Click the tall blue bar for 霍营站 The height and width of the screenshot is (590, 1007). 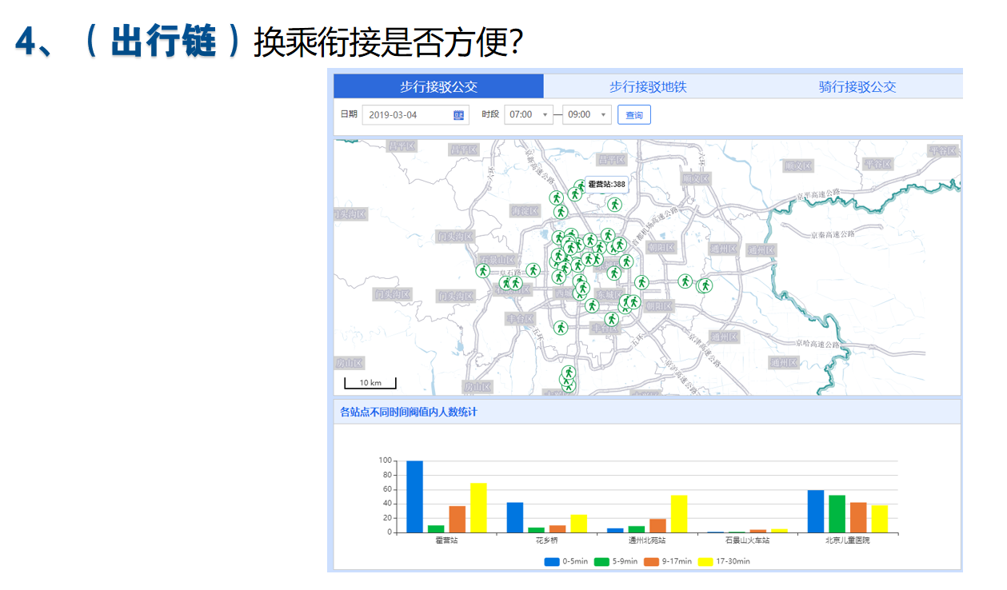click(x=414, y=496)
